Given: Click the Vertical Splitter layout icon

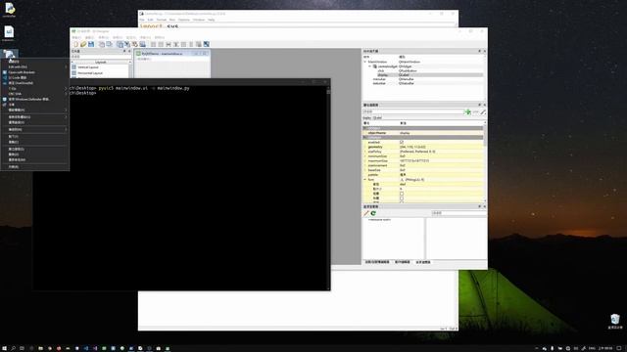Looking at the screenshot, I should pos(176,44).
